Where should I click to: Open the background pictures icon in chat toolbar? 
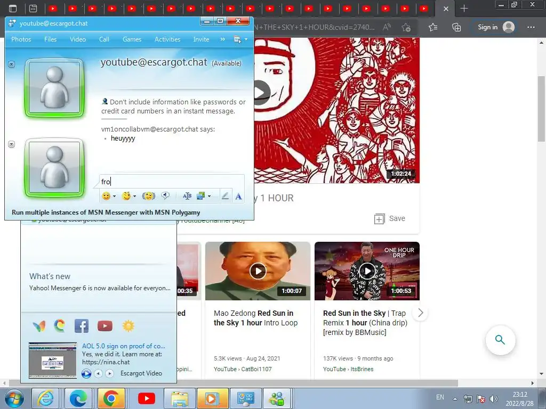click(x=201, y=196)
